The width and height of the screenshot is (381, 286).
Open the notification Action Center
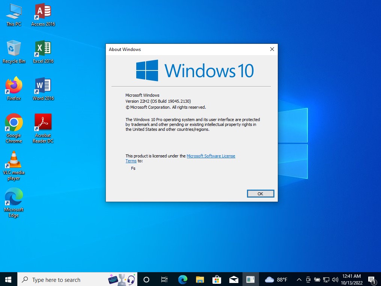372,280
